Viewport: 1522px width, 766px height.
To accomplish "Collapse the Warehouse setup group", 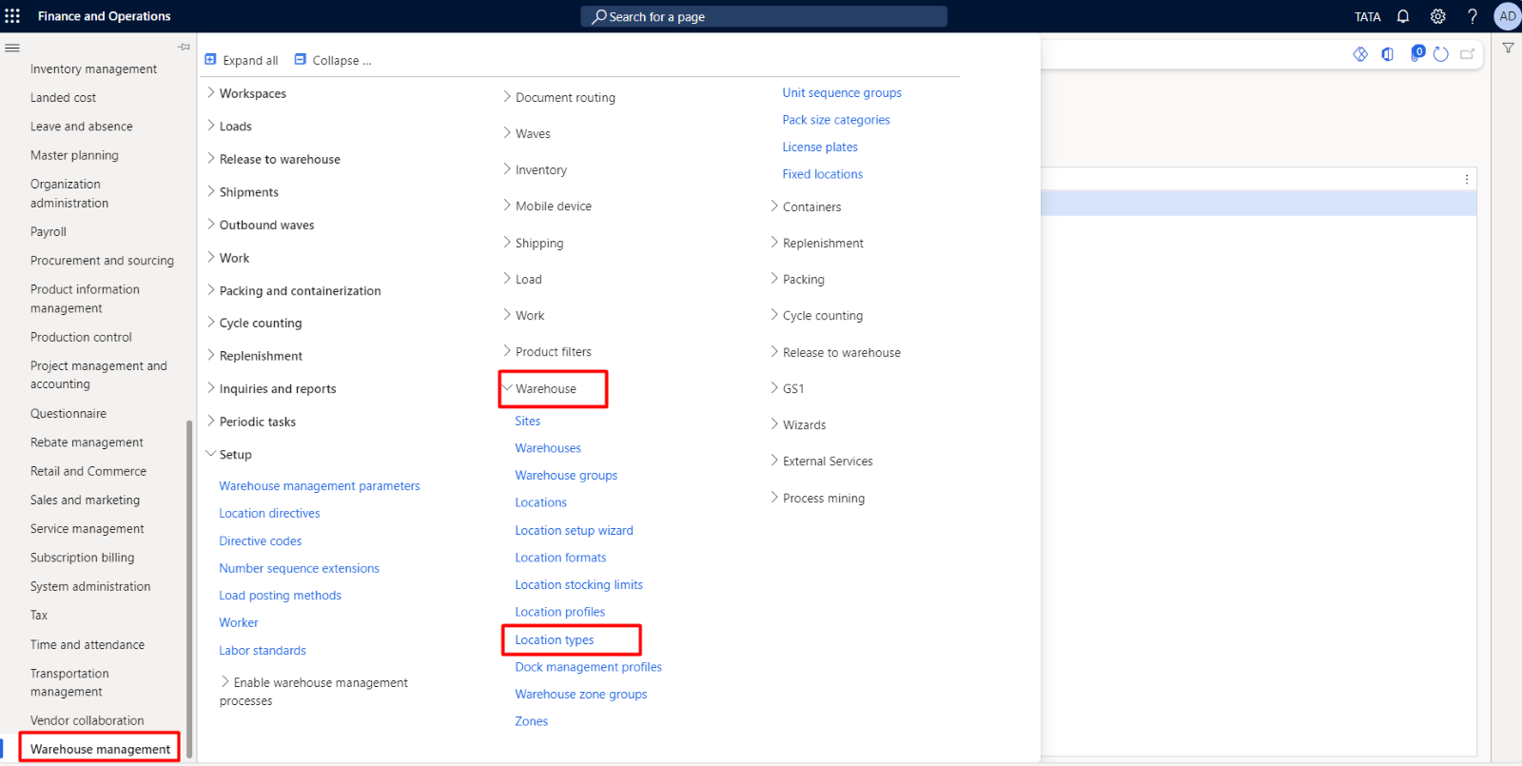I will point(507,388).
